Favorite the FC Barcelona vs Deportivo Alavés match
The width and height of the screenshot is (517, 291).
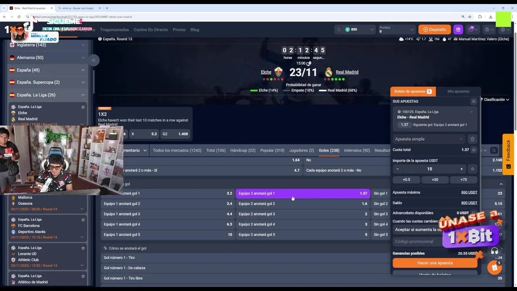click(83, 220)
